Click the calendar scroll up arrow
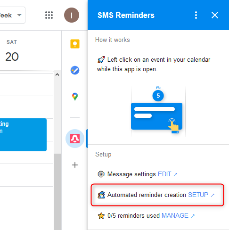Viewport: 229px width, 230px height. click(57, 74)
